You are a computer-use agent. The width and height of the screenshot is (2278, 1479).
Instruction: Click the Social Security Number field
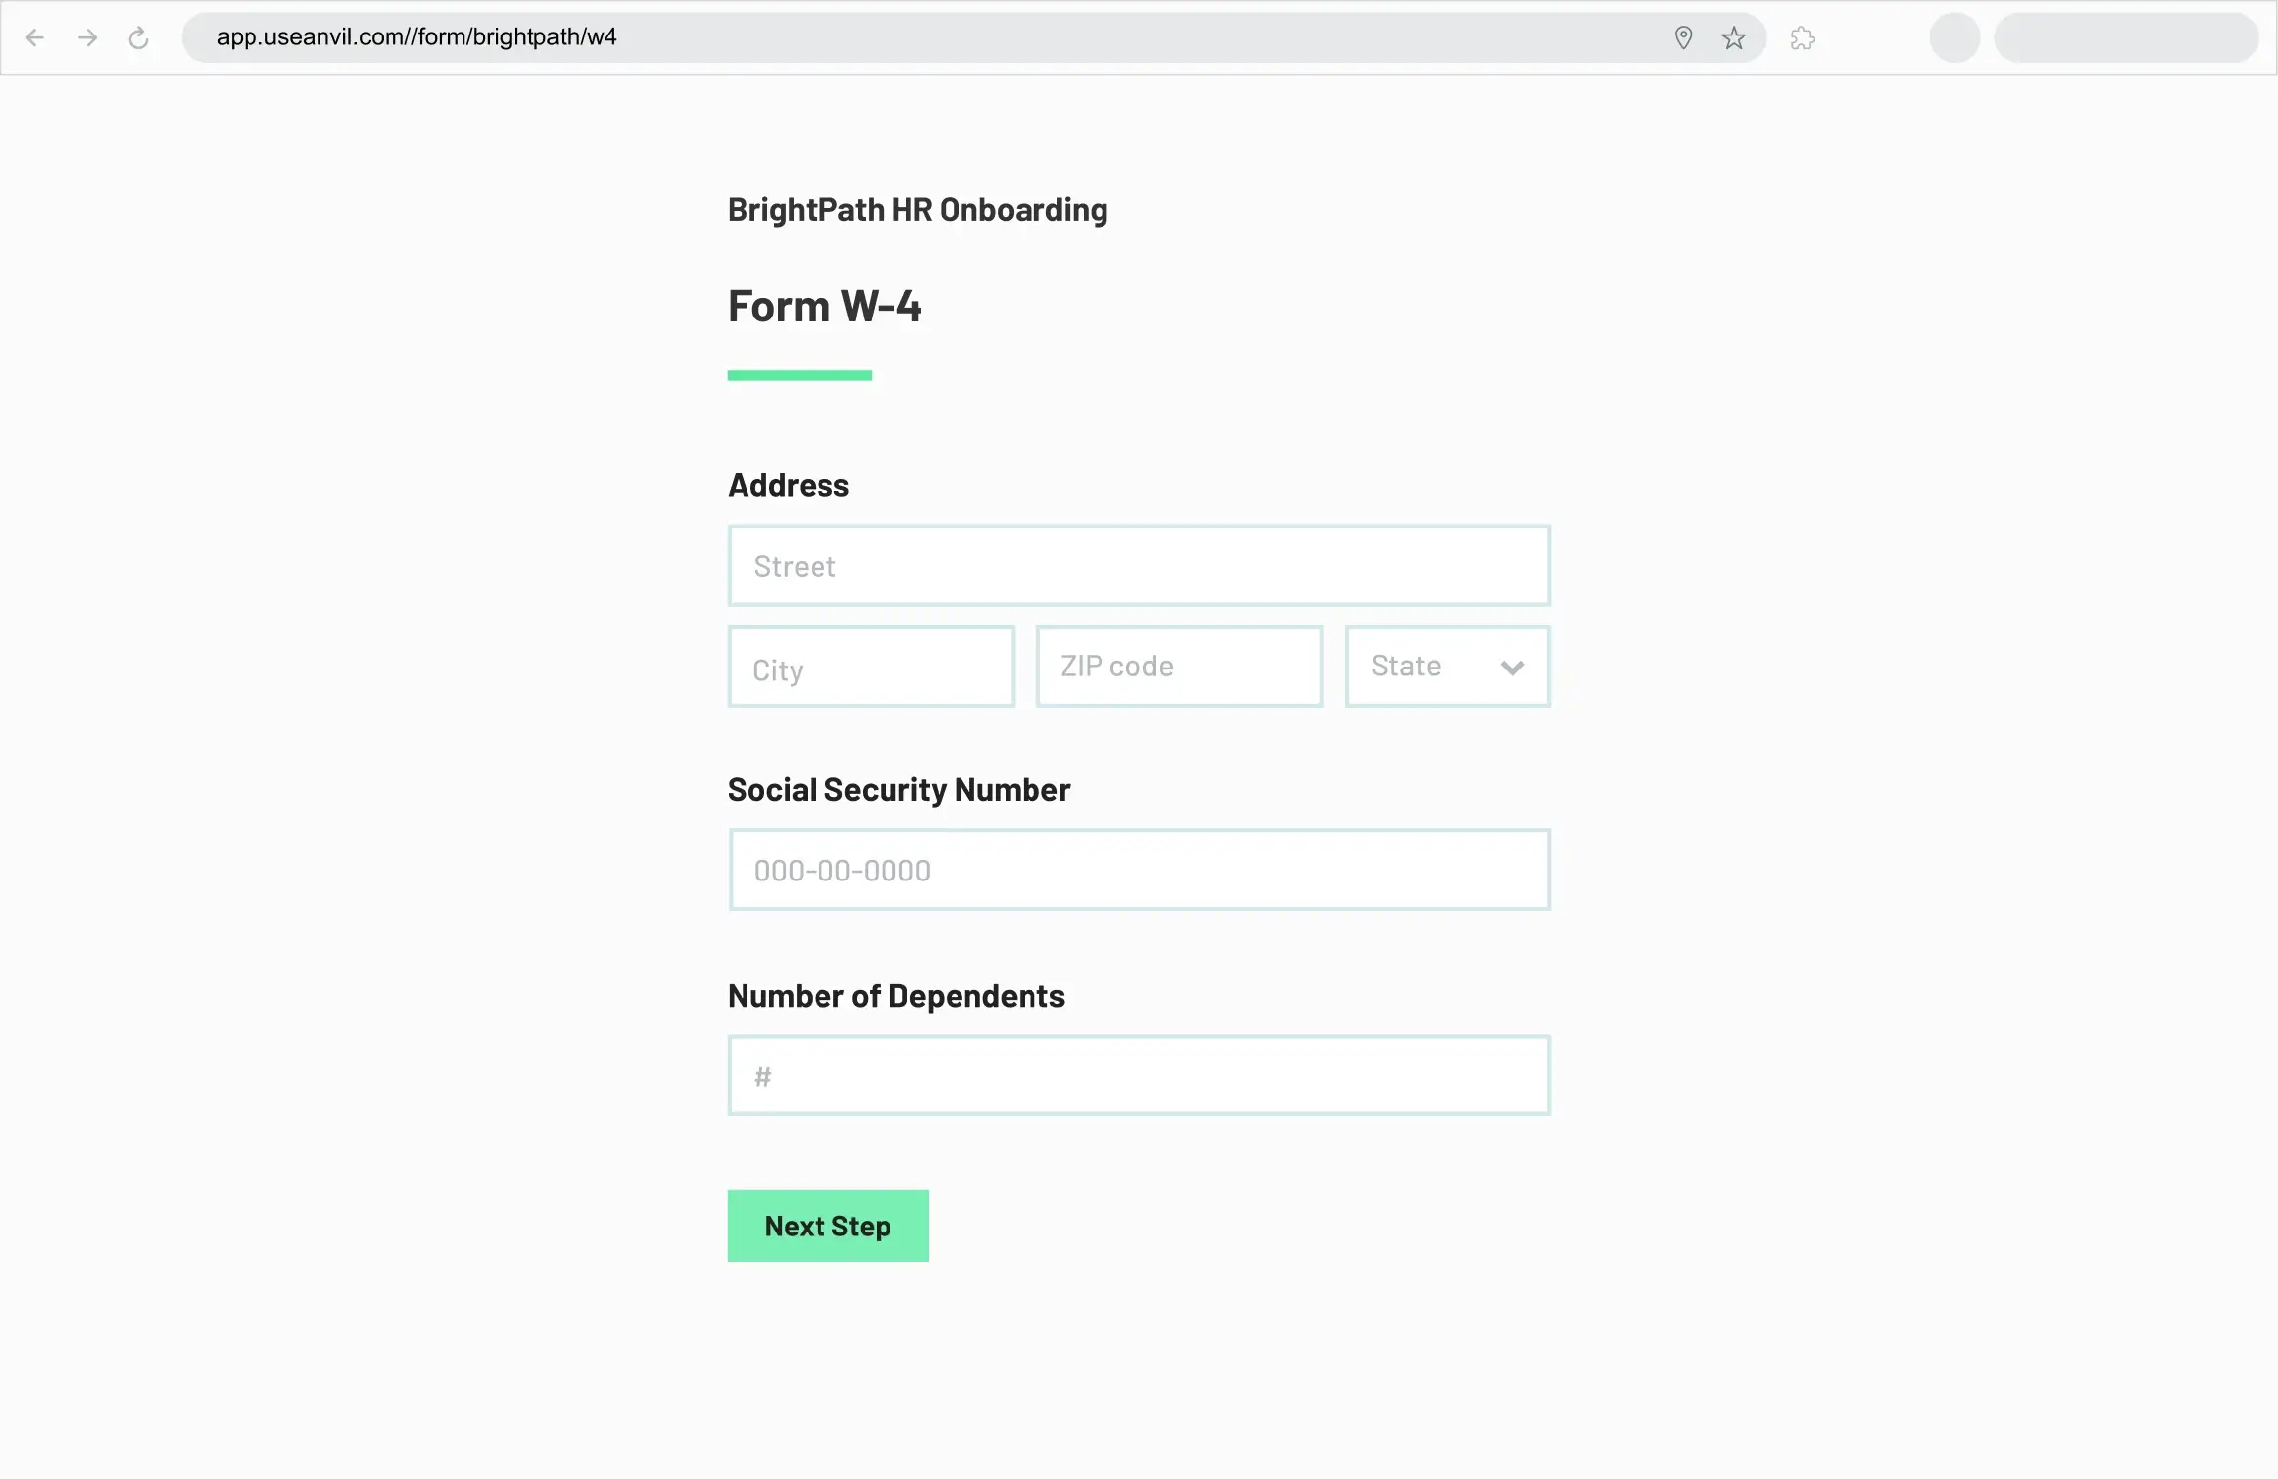coord(1139,868)
